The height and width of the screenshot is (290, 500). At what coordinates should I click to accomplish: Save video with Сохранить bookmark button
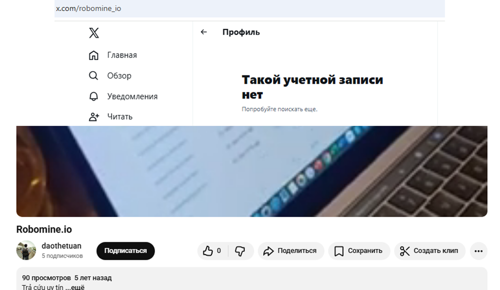tap(359, 251)
